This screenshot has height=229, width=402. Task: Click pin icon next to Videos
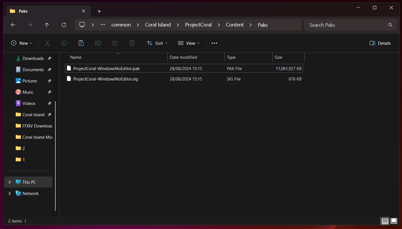tap(49, 103)
